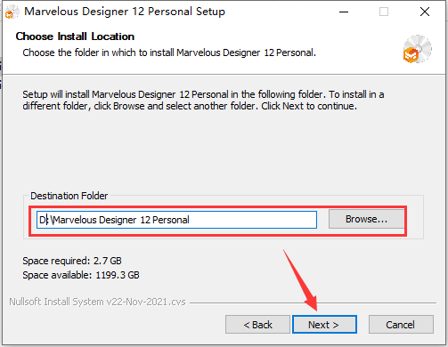Click the greyed-out maximize button

(384, 12)
